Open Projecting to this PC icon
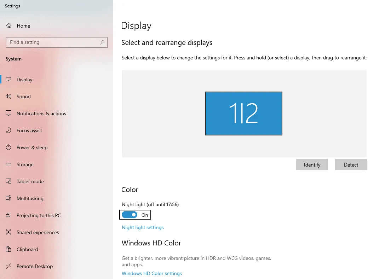 point(8,215)
